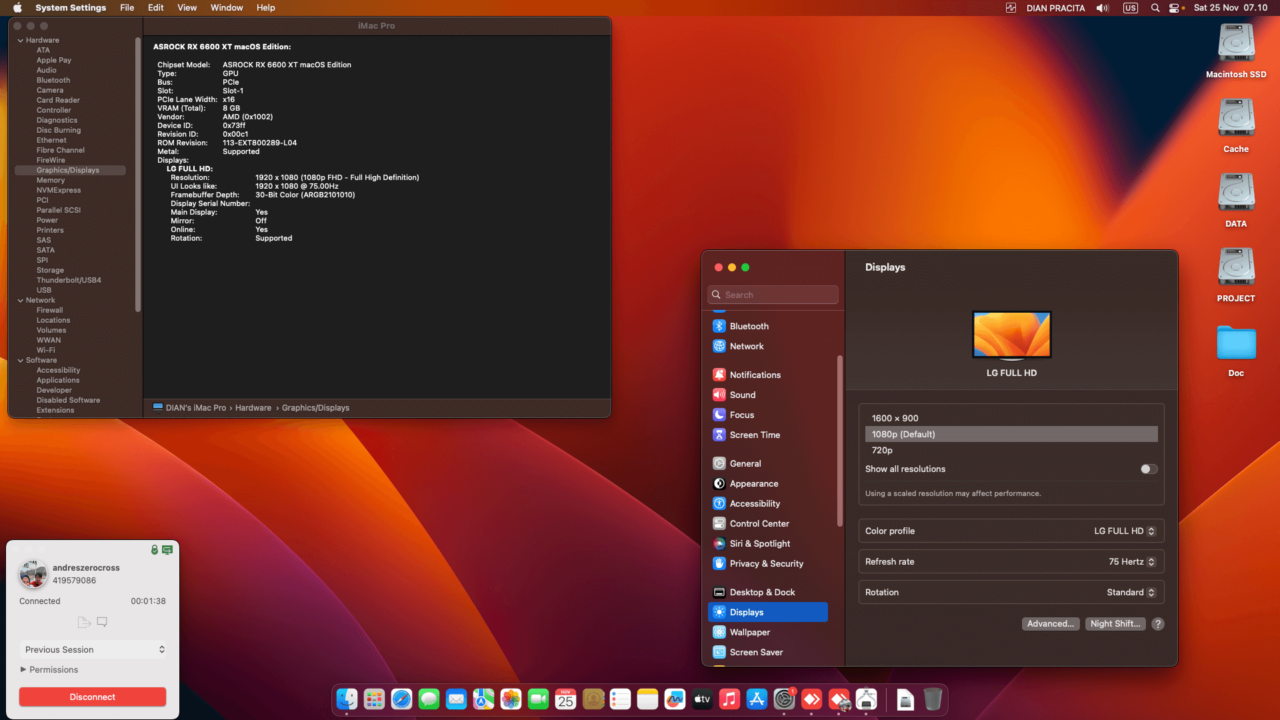This screenshot has height=720, width=1280.
Task: Open the Rotation dropdown
Action: [1131, 593]
